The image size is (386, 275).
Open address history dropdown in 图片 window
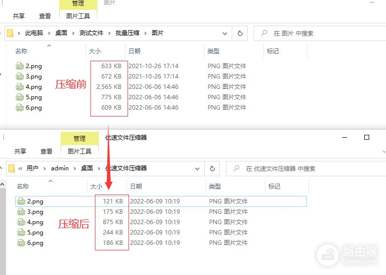pos(225,34)
